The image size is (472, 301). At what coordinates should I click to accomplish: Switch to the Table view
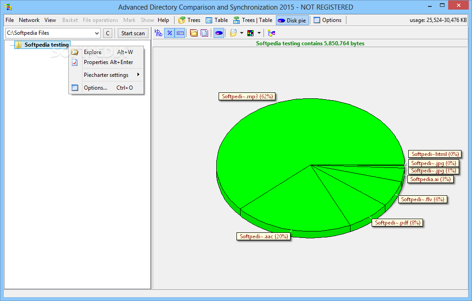point(217,20)
